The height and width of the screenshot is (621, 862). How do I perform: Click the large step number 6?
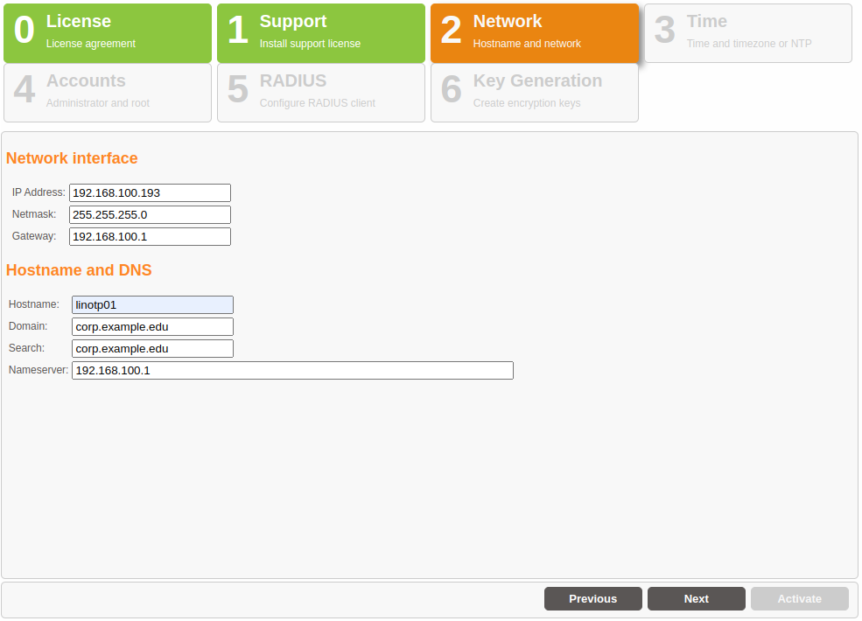pos(451,90)
